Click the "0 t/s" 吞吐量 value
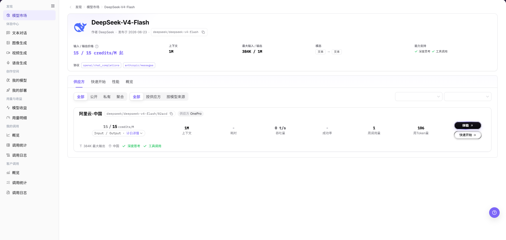Image resolution: width=506 pixels, height=240 pixels. [280, 128]
